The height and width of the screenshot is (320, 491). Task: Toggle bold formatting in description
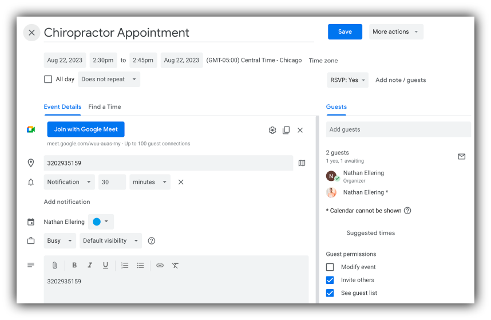point(74,265)
